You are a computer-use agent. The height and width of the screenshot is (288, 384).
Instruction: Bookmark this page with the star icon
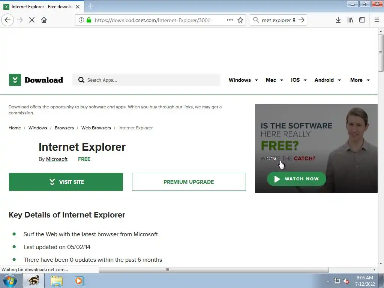[240, 20]
